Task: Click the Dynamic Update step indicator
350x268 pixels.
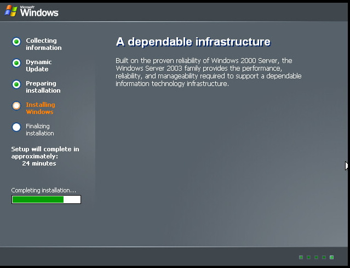Action: [x=16, y=63]
